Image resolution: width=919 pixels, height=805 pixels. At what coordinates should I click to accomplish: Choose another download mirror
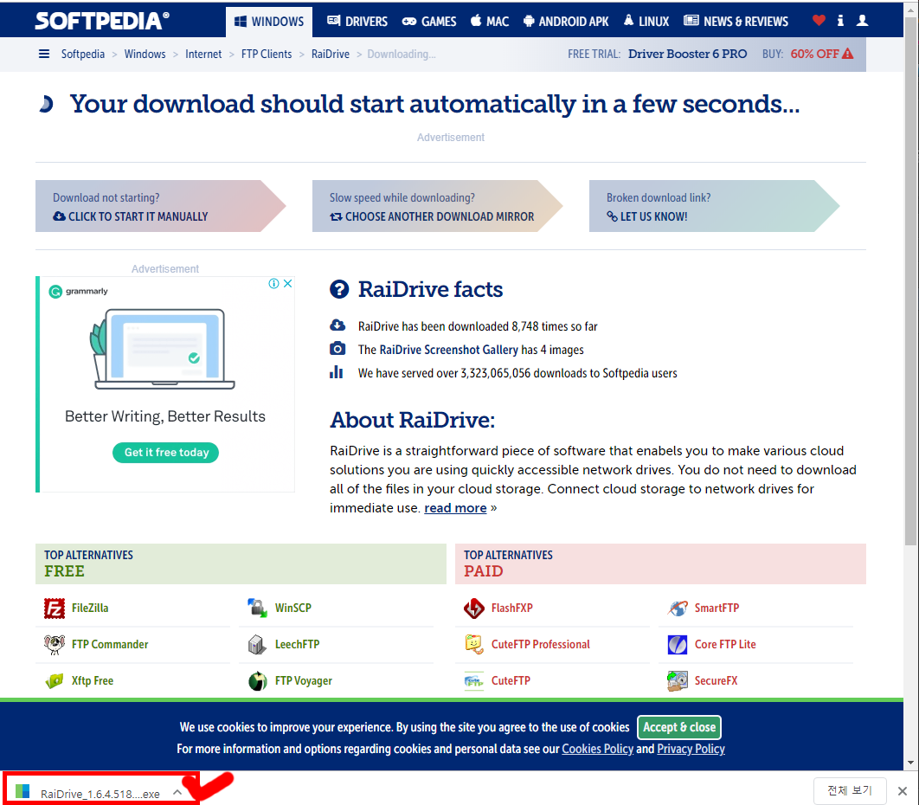437,206
